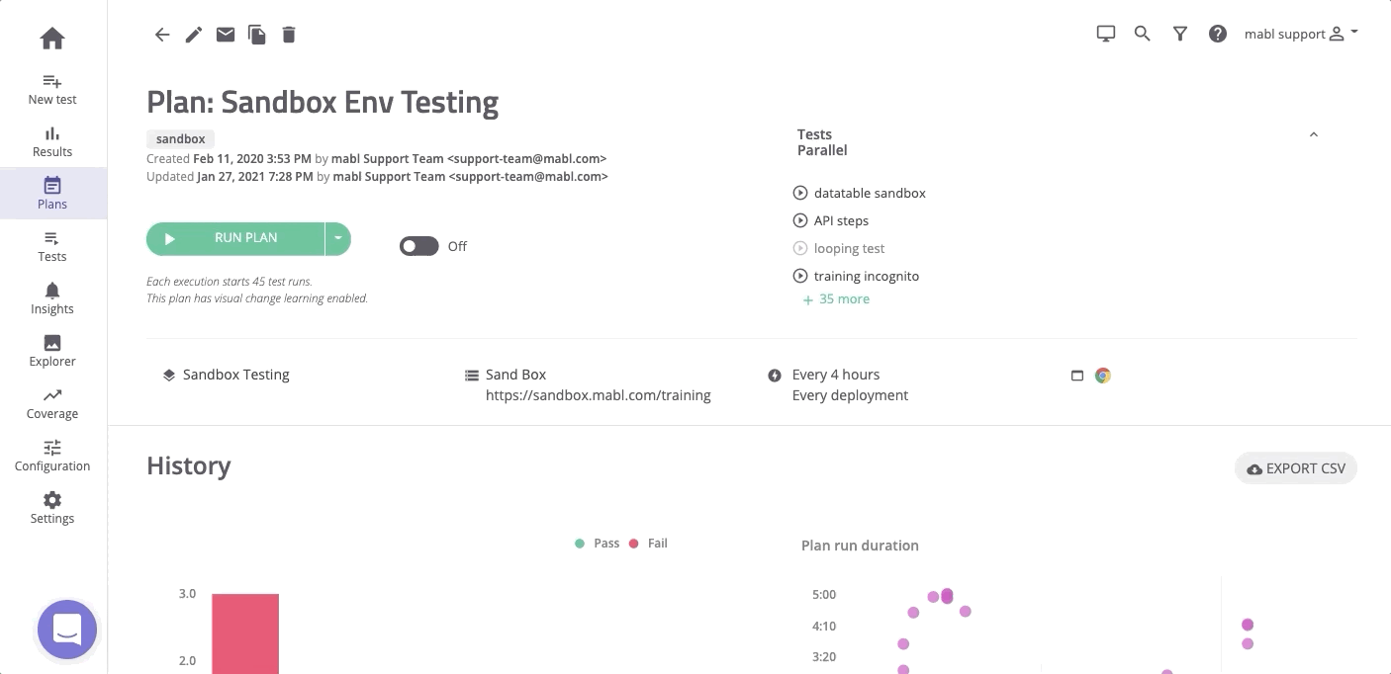The height and width of the screenshot is (674, 1391).
Task: Go to the Home dashboard icon
Action: pos(52,39)
